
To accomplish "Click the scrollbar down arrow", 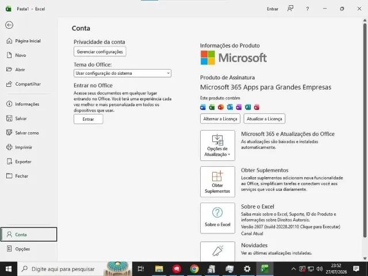I will click(x=365, y=258).
